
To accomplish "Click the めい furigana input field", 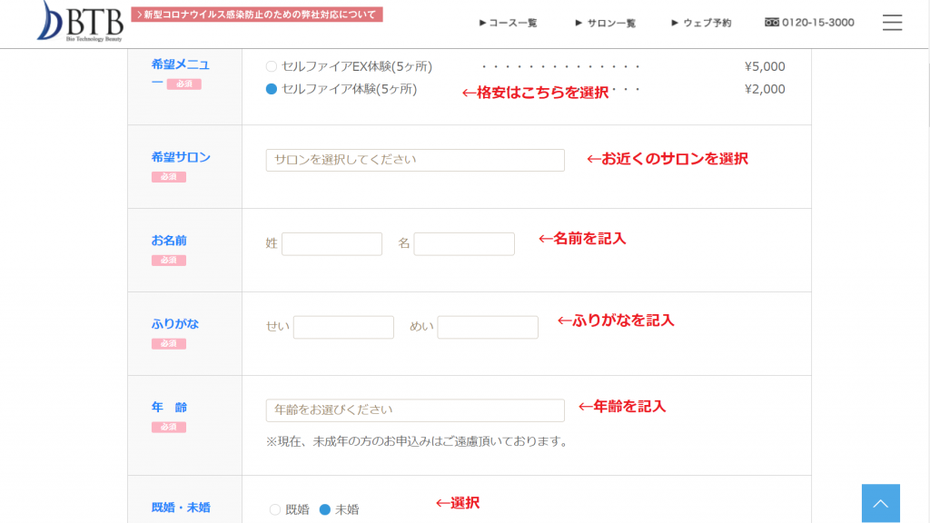I will pyautogui.click(x=488, y=327).
